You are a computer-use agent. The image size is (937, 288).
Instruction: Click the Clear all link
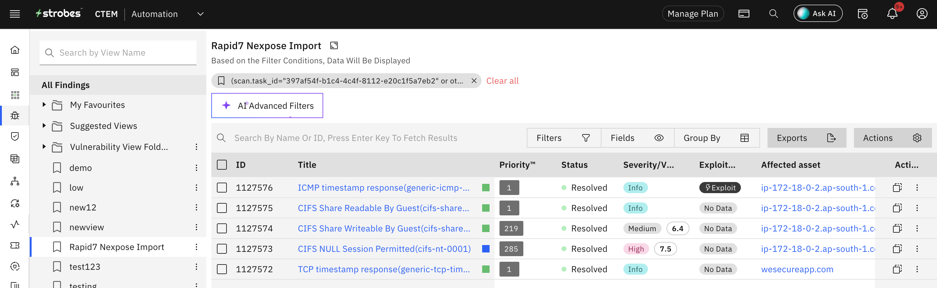tap(502, 81)
